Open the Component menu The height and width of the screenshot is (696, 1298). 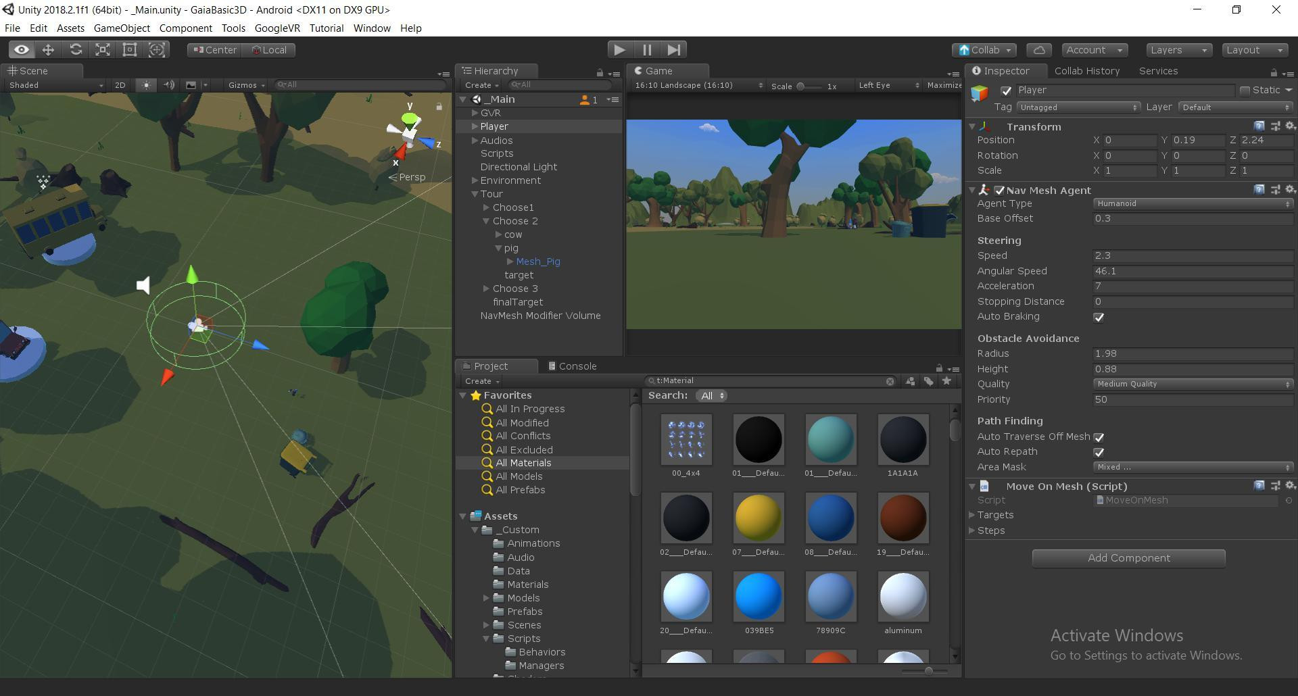click(x=186, y=28)
